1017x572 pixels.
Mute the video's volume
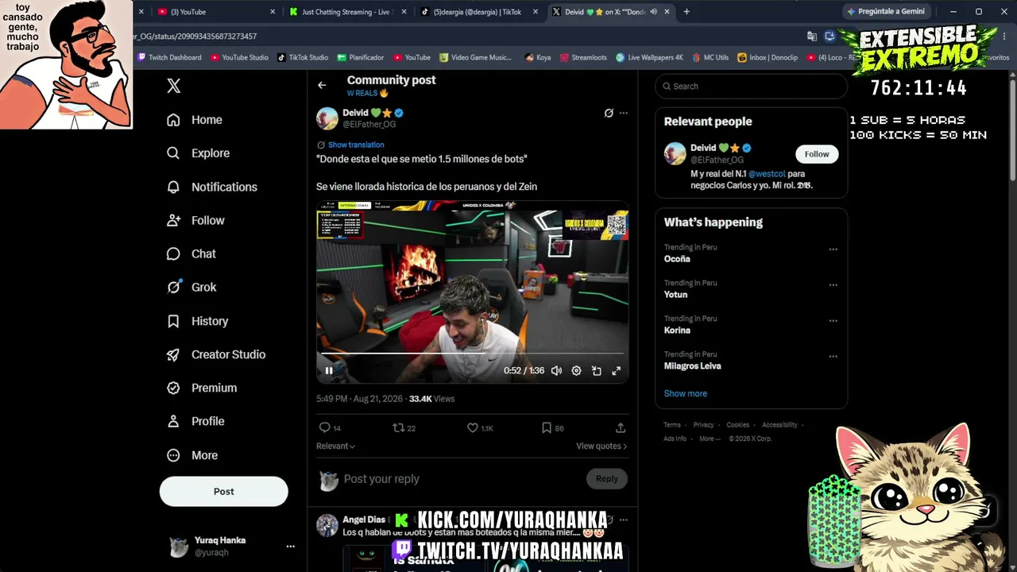point(556,370)
